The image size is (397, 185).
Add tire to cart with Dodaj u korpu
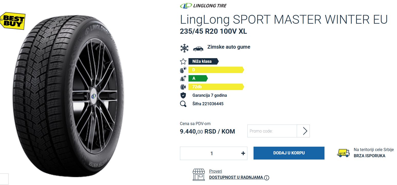click(x=289, y=153)
